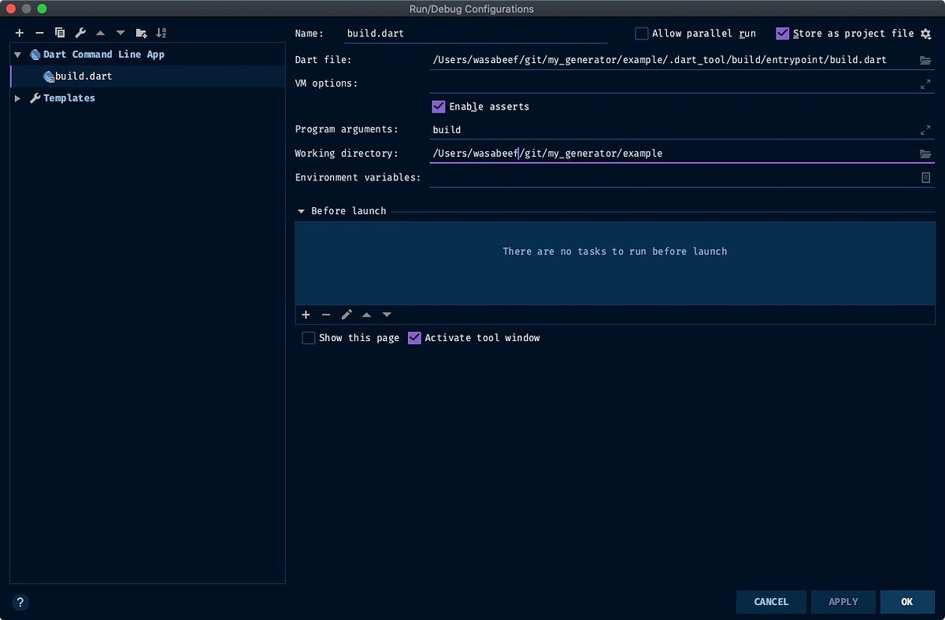Expand the VM options field
Screen dimensions: 945x620
925,84
